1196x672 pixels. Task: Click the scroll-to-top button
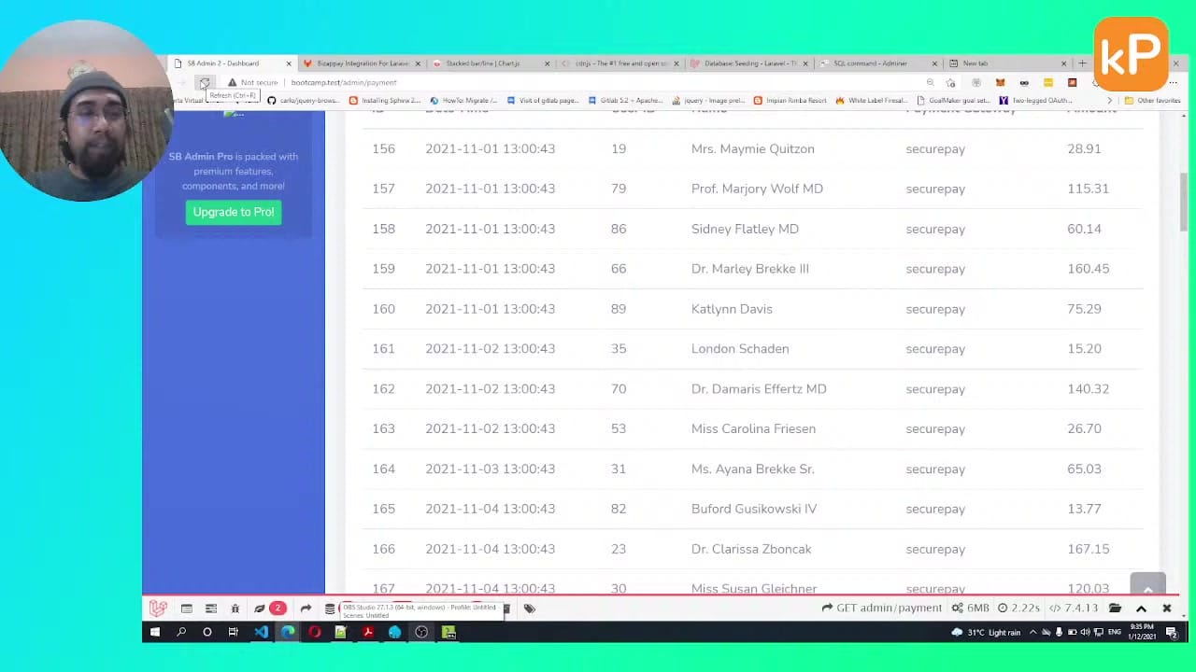tap(1147, 588)
